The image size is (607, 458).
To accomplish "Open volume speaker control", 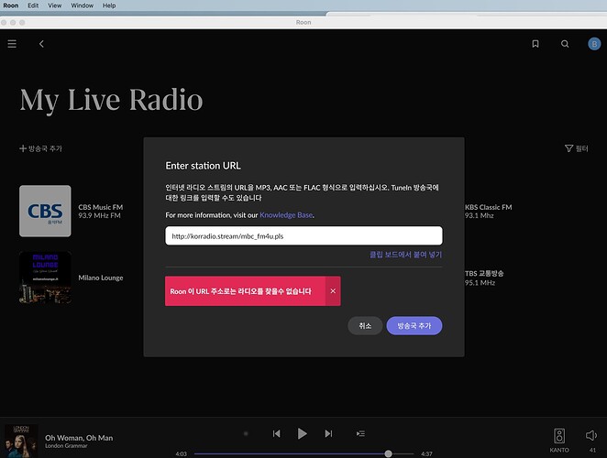I will 591,436.
